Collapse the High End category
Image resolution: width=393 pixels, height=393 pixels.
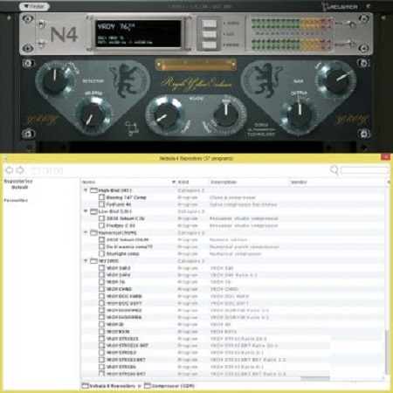[x=86, y=190]
